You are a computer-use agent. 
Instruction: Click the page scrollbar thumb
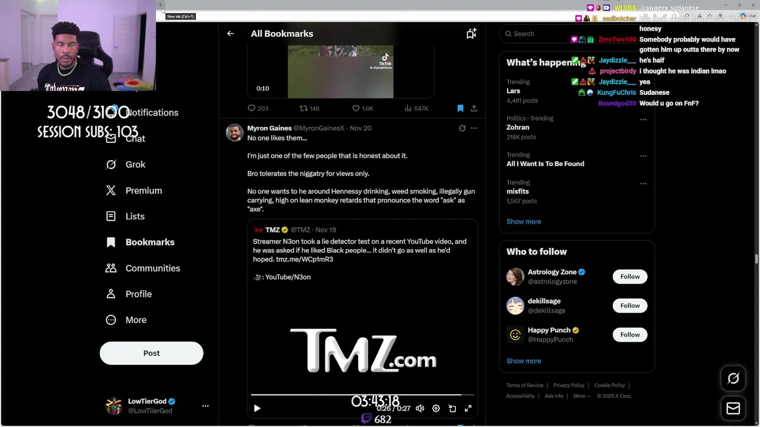click(756, 259)
